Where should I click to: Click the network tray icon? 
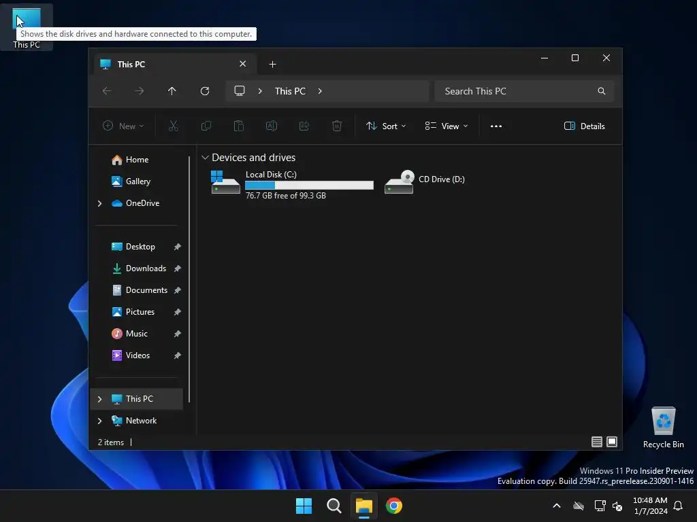(x=600, y=506)
